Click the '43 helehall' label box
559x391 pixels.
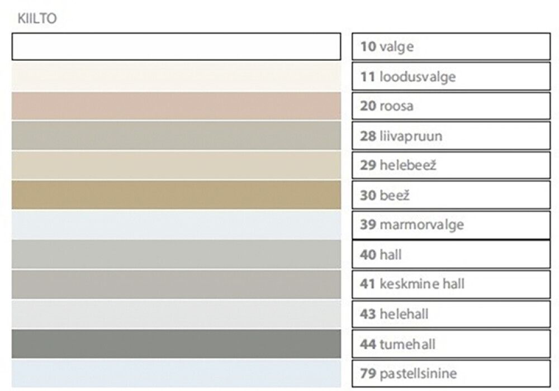[x=451, y=314]
